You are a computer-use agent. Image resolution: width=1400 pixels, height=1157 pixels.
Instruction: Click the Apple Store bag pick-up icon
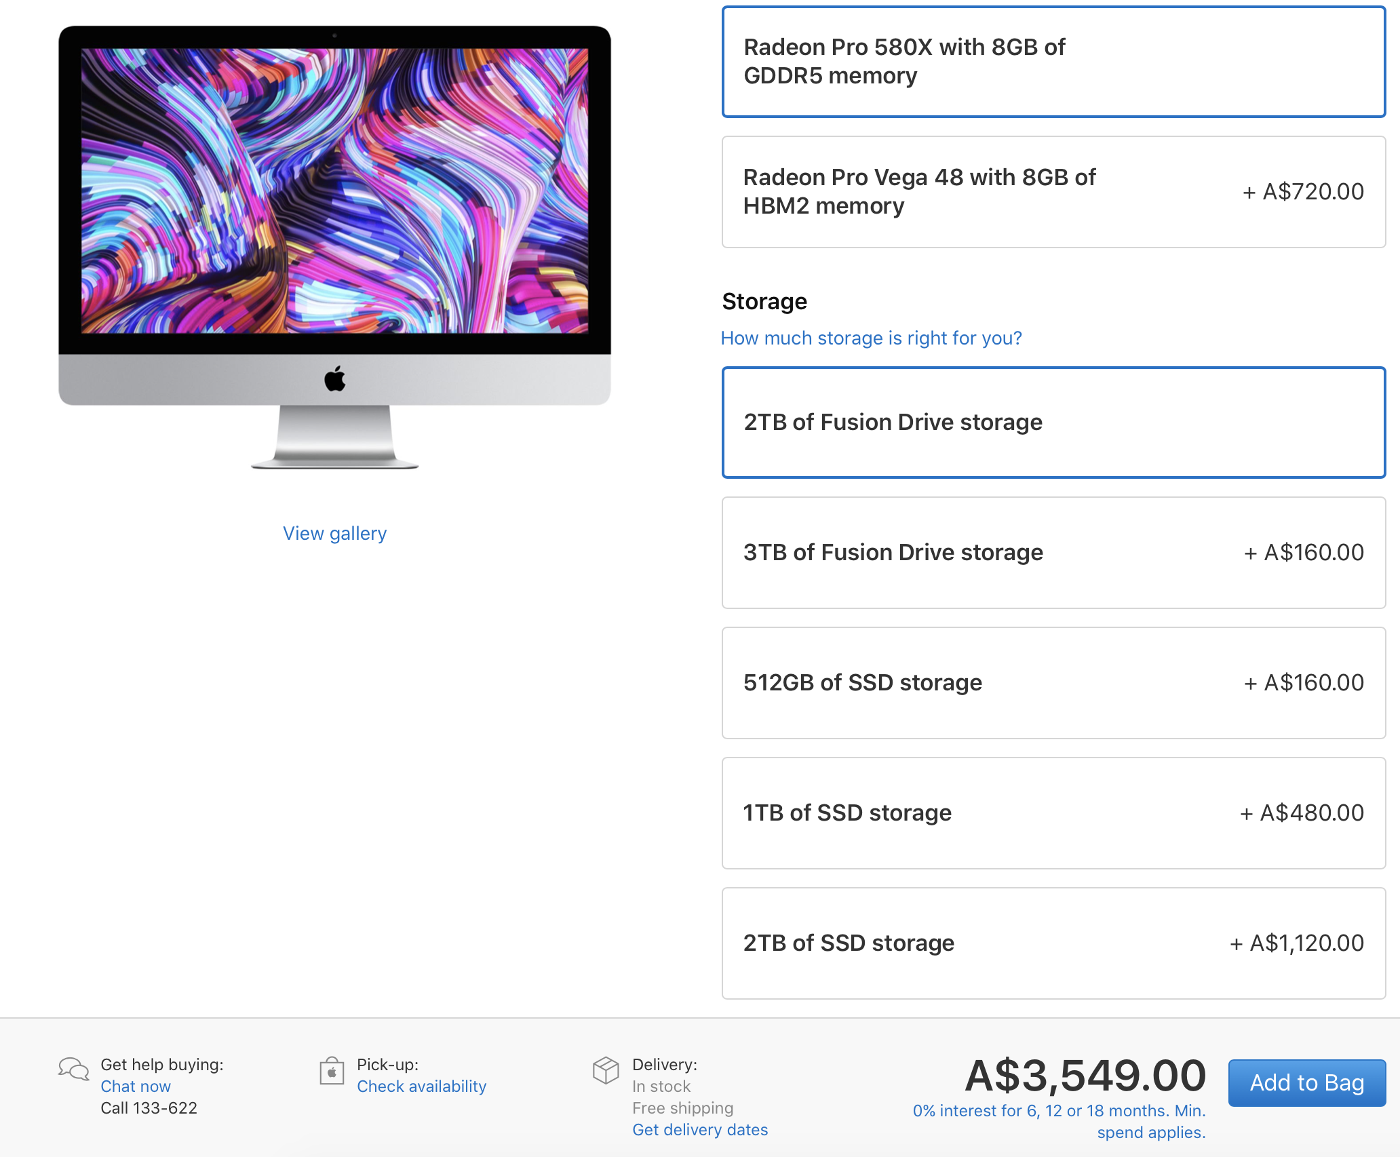pos(332,1071)
